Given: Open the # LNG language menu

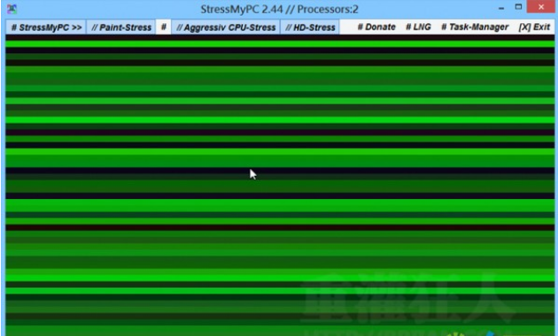Looking at the screenshot, I should (x=418, y=27).
